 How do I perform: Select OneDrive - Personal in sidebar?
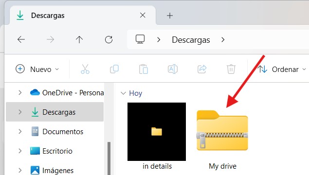point(67,92)
